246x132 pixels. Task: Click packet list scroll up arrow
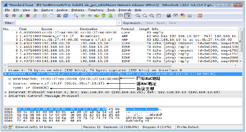[240, 29]
